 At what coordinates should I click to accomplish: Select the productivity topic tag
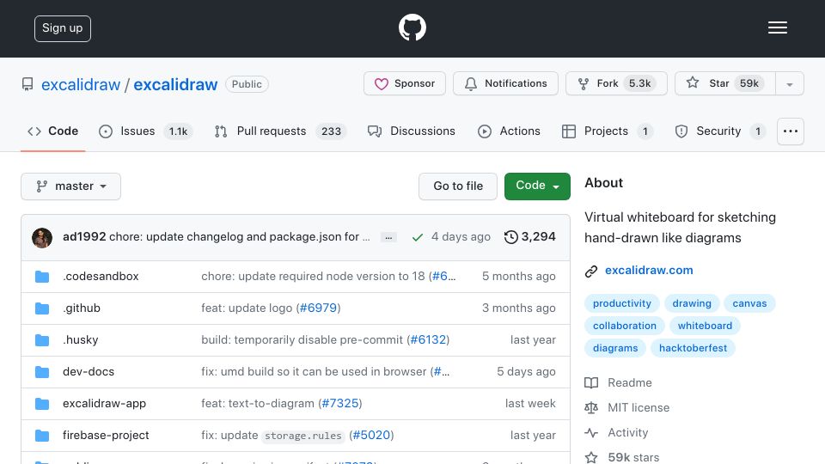tap(622, 303)
